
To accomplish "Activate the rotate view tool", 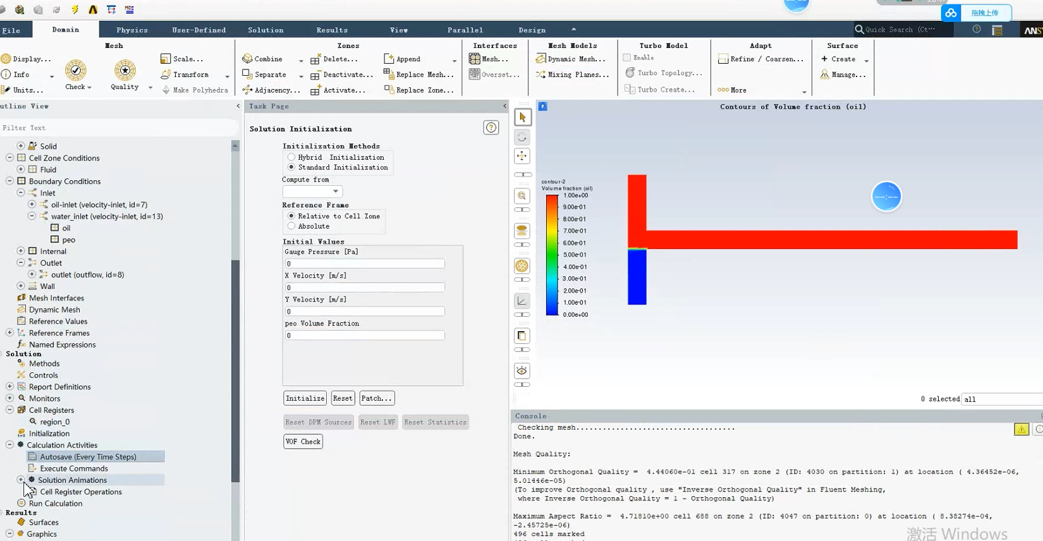I will [522, 137].
